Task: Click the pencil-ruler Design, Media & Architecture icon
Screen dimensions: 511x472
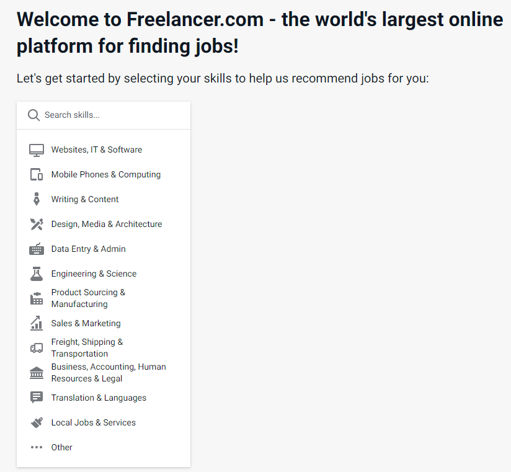Action: (x=37, y=225)
